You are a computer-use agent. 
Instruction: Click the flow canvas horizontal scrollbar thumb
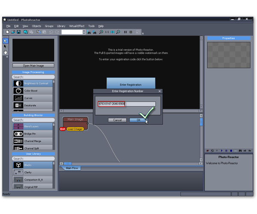[x=68, y=163]
